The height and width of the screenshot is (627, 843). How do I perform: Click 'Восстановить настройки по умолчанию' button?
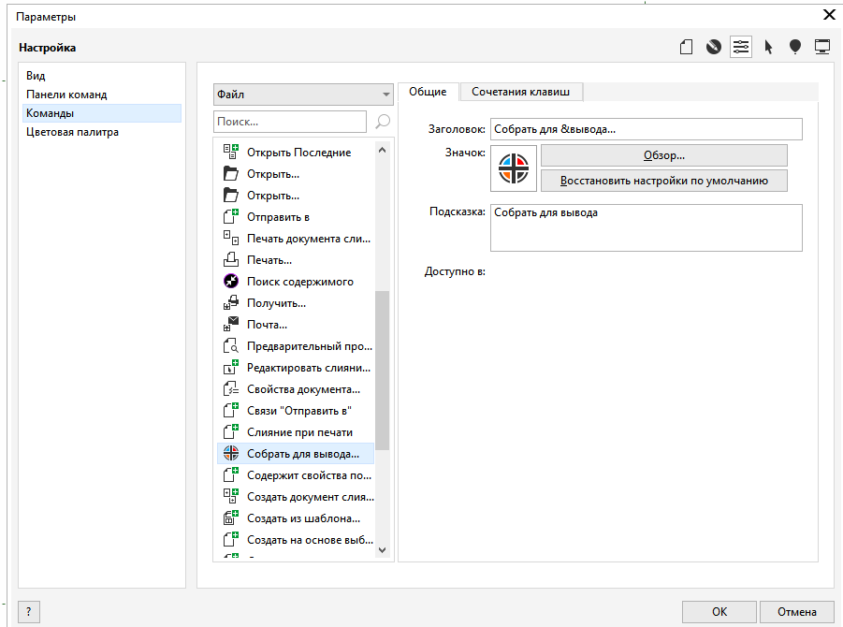[x=664, y=181]
